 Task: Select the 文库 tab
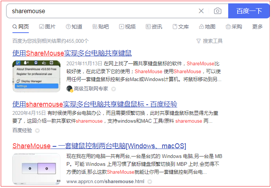[x=181, y=27]
